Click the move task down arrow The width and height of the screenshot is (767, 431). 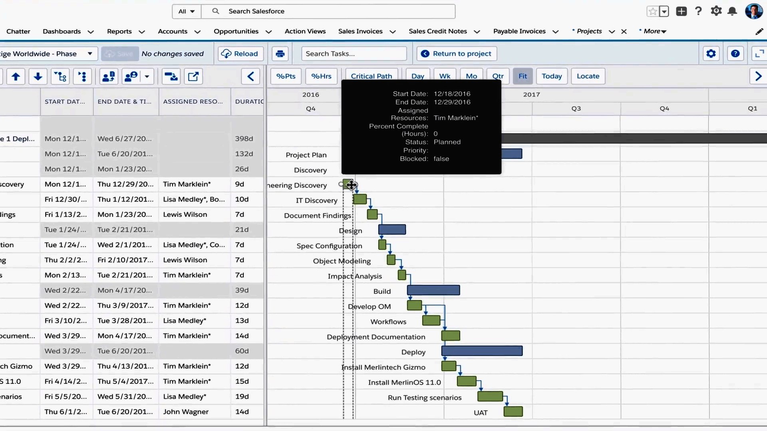[38, 76]
